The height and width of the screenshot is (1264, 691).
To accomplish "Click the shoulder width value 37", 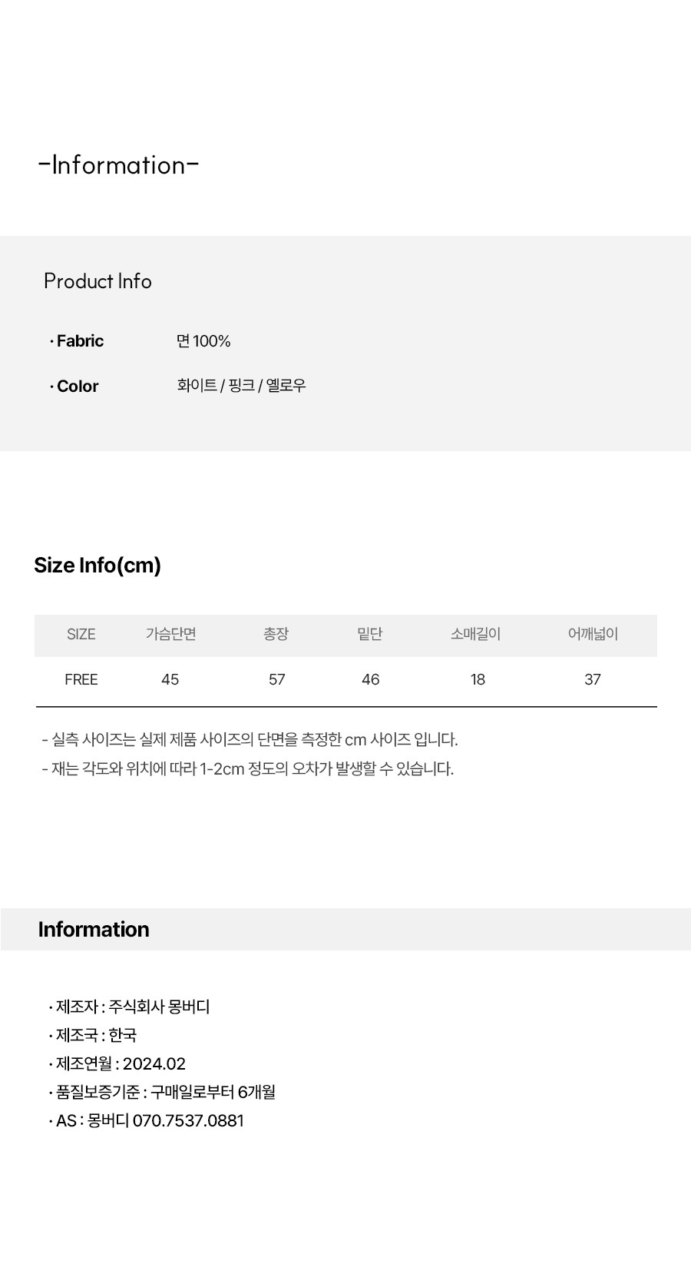I will click(x=593, y=680).
